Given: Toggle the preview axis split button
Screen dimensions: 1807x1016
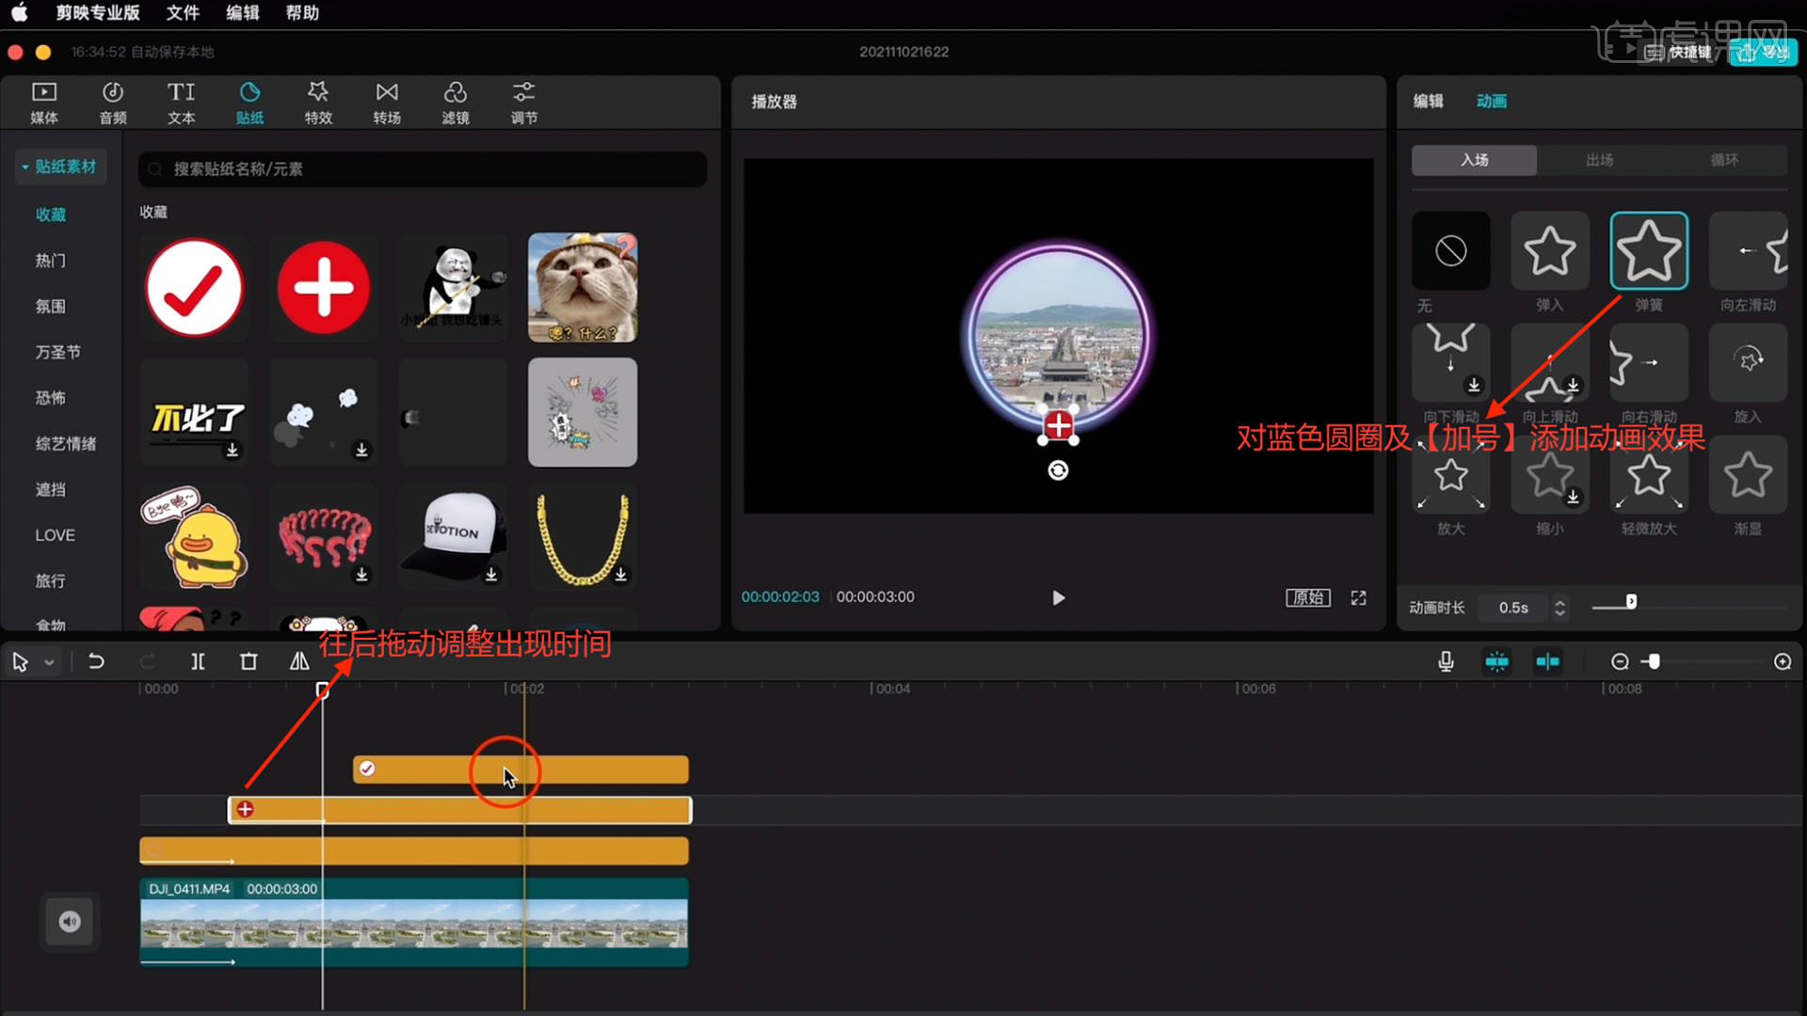Looking at the screenshot, I should (1547, 662).
